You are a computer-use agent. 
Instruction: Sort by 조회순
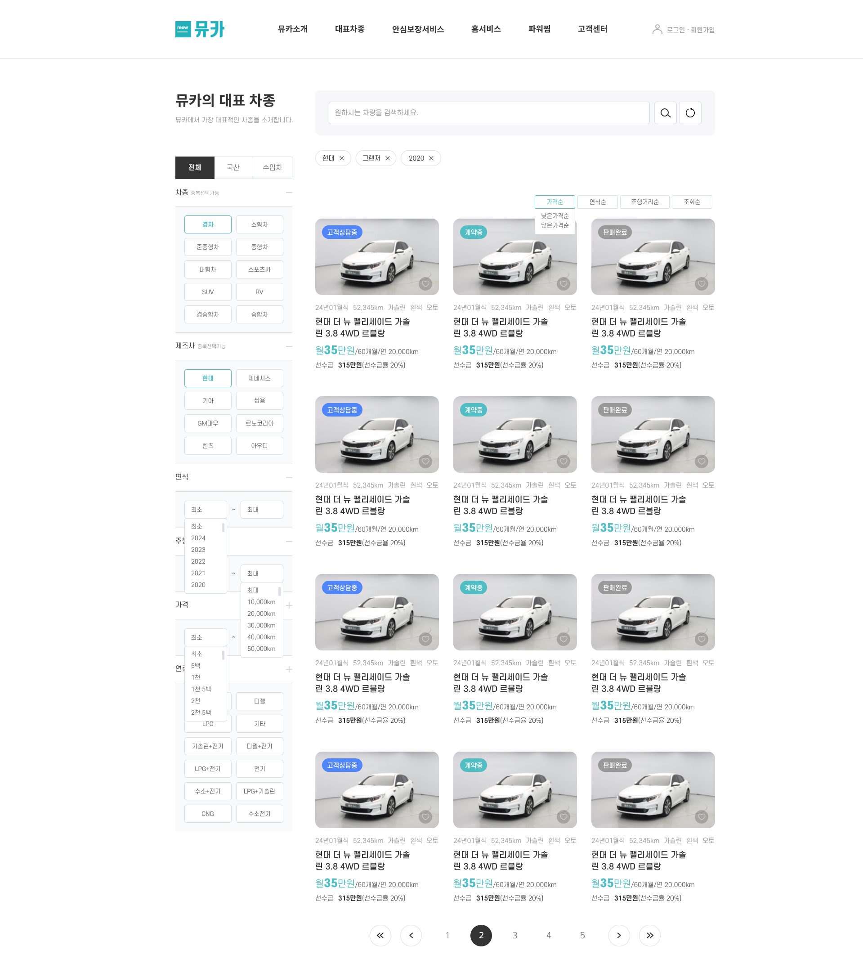[x=692, y=202]
